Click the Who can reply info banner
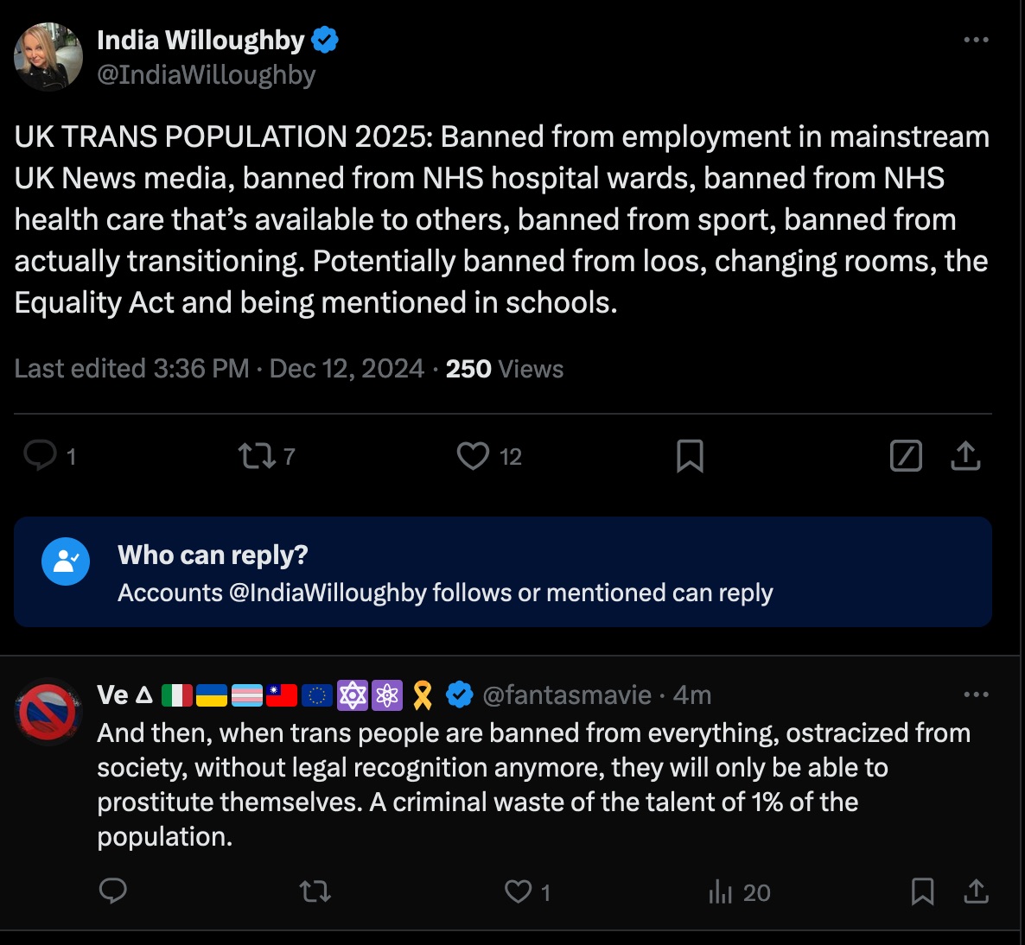 click(x=502, y=572)
